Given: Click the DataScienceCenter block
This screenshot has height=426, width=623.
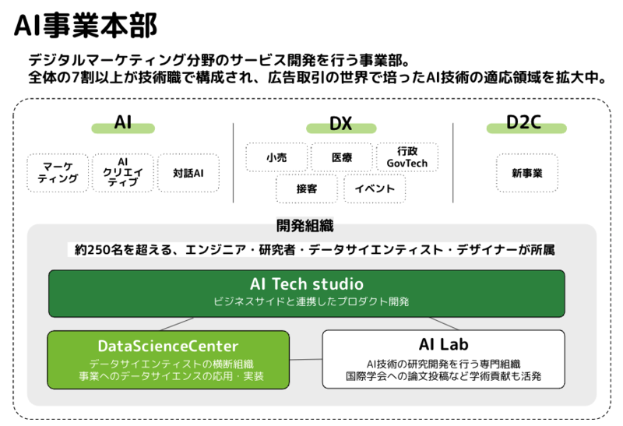Looking at the screenshot, I should [168, 360].
